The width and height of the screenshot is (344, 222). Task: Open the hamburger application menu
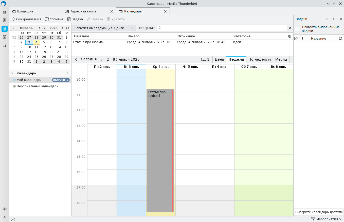(x=288, y=19)
